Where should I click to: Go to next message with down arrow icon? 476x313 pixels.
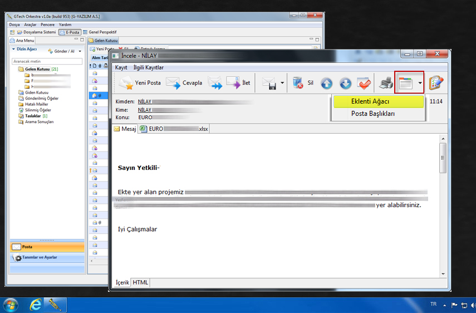pos(346,84)
